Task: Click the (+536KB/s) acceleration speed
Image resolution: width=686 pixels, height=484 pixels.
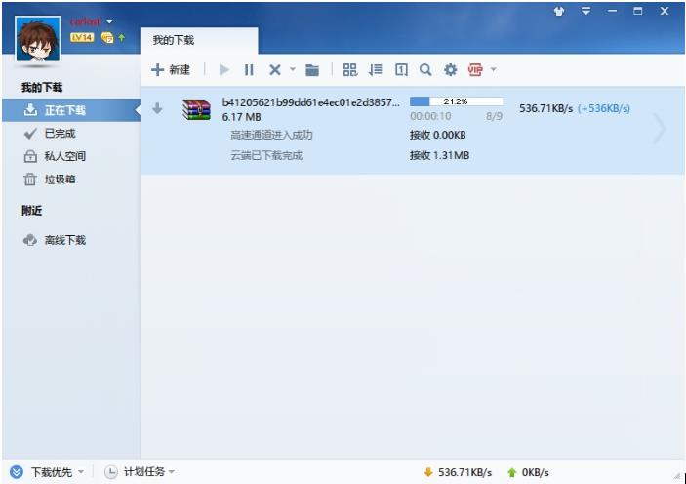Action: coord(604,109)
